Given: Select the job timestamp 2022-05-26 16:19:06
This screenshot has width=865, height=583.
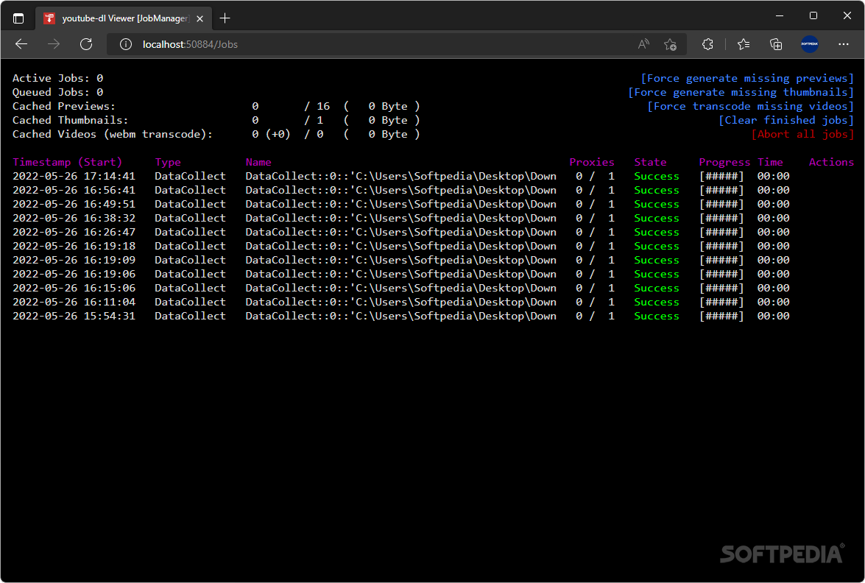Looking at the screenshot, I should (x=74, y=274).
